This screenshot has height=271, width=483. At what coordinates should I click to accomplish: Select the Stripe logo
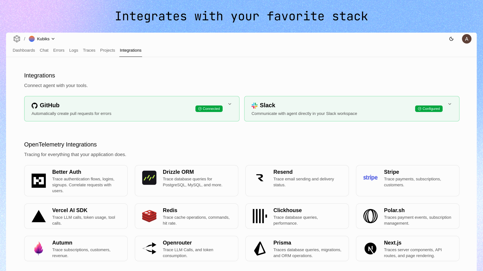[370, 178]
